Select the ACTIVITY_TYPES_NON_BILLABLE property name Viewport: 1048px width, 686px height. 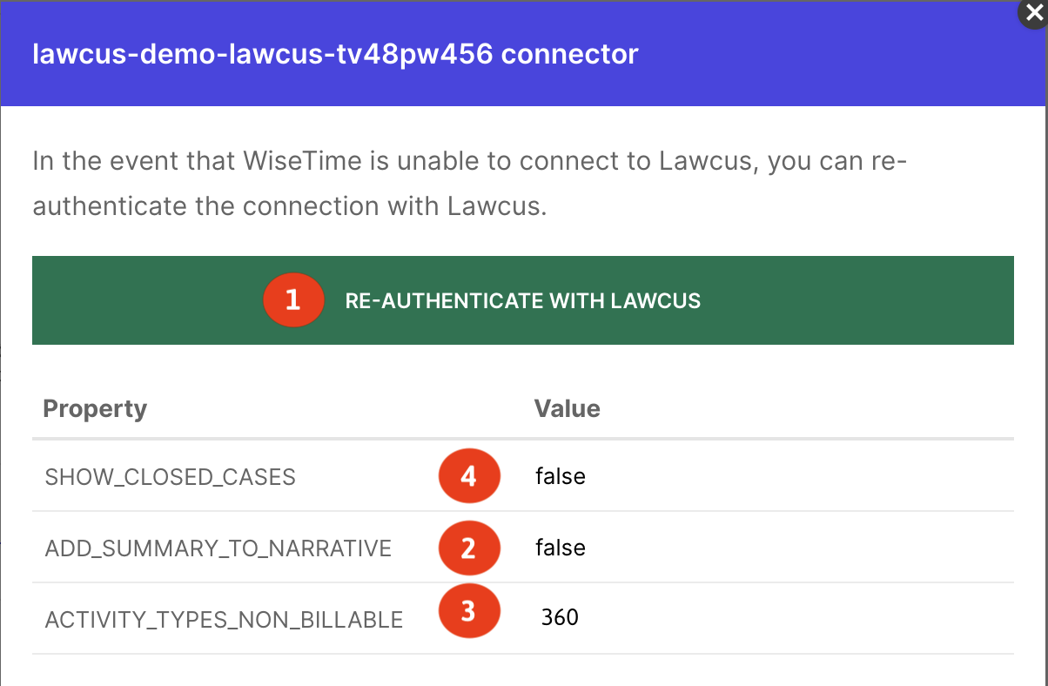[x=225, y=620]
